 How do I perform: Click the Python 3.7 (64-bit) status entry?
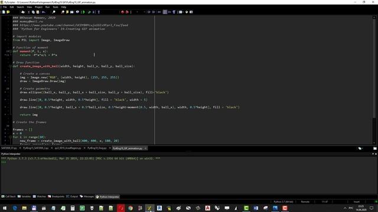(x=283, y=202)
